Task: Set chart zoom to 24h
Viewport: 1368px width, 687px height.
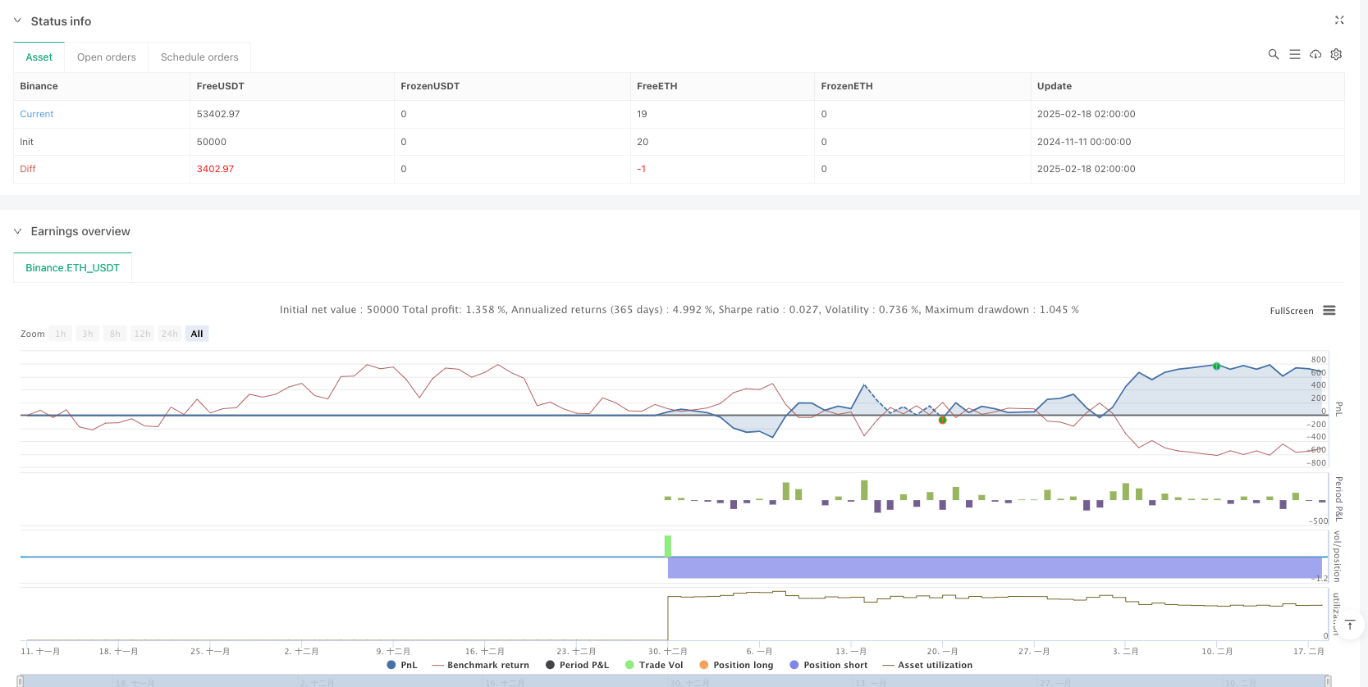Action: tap(170, 334)
